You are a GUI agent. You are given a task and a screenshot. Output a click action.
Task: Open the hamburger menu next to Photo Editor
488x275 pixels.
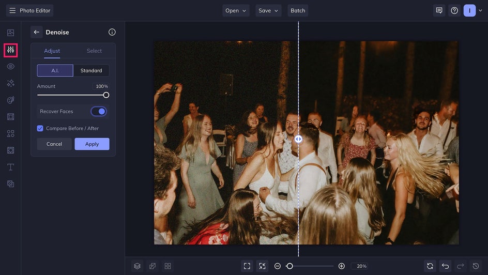(12, 10)
